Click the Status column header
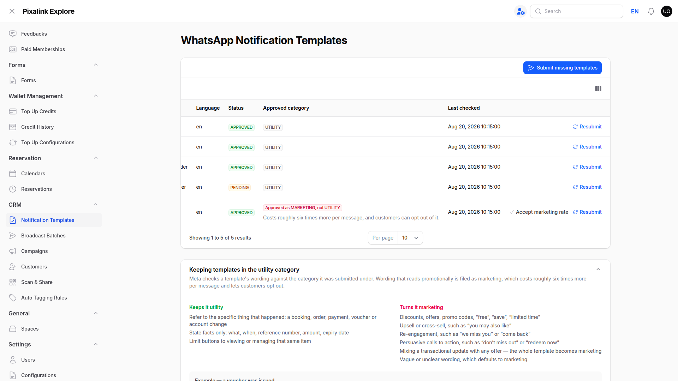Viewport: 678px width, 381px height. point(236,108)
